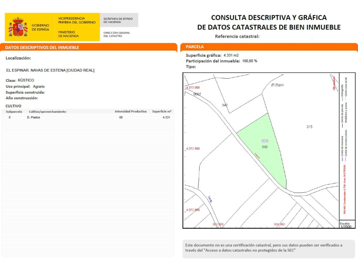This screenshot has width=358, height=268.
Task: Click the 'El Espin' place name label
Action: 277,85
